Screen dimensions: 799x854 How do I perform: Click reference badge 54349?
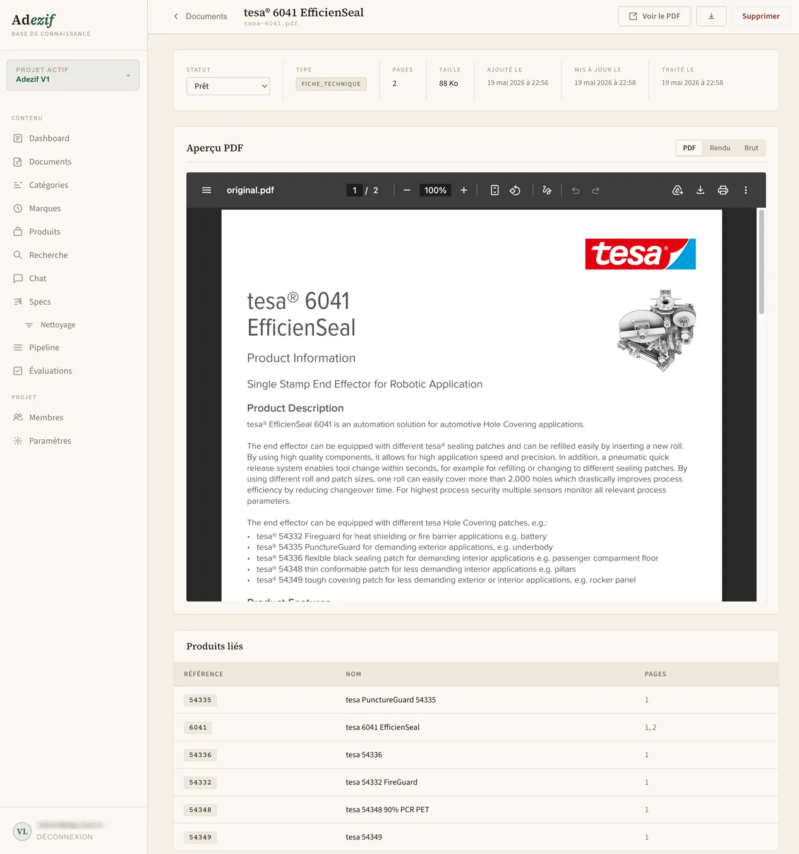click(200, 838)
